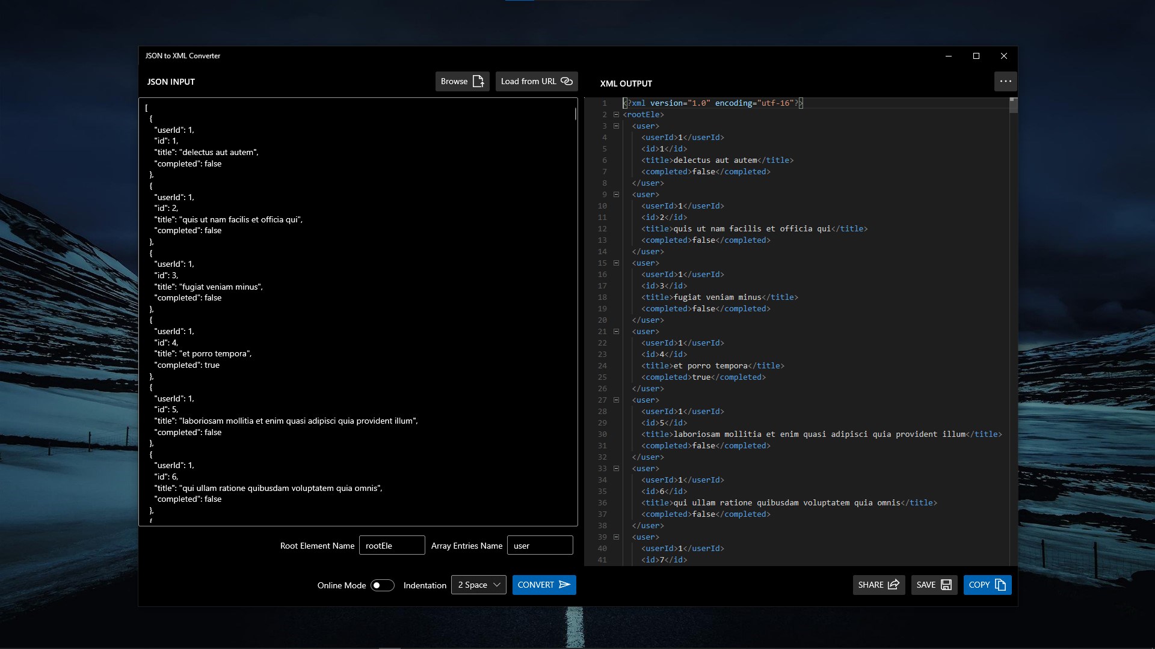Click COPY button with pages icon
Screen dimensions: 1155x649
click(x=987, y=585)
